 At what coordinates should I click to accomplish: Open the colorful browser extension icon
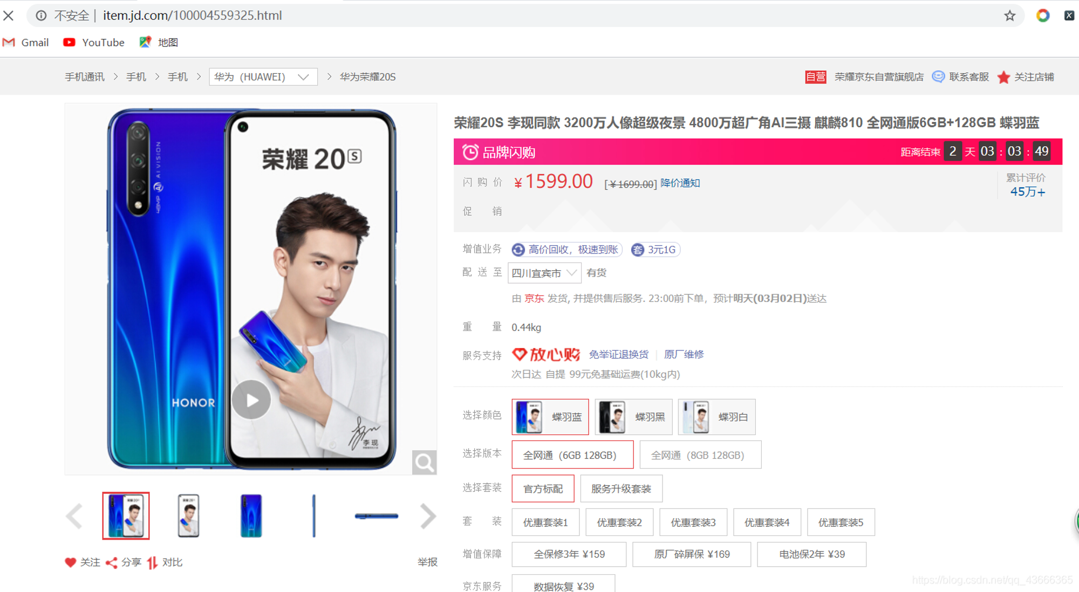[x=1042, y=15]
